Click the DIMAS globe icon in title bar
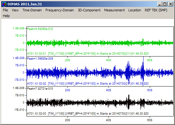The width and height of the screenshot is (175, 125). point(4,4)
